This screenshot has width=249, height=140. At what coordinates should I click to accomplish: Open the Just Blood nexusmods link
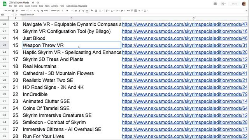pos(184,38)
